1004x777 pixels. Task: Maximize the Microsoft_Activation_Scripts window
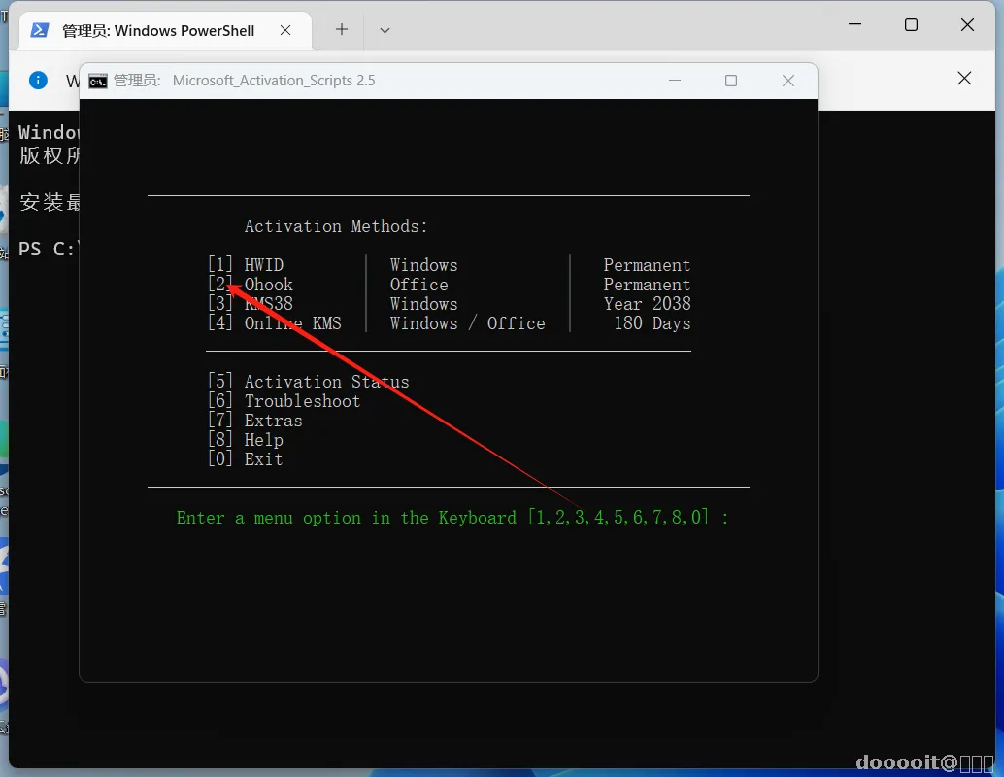coord(730,81)
